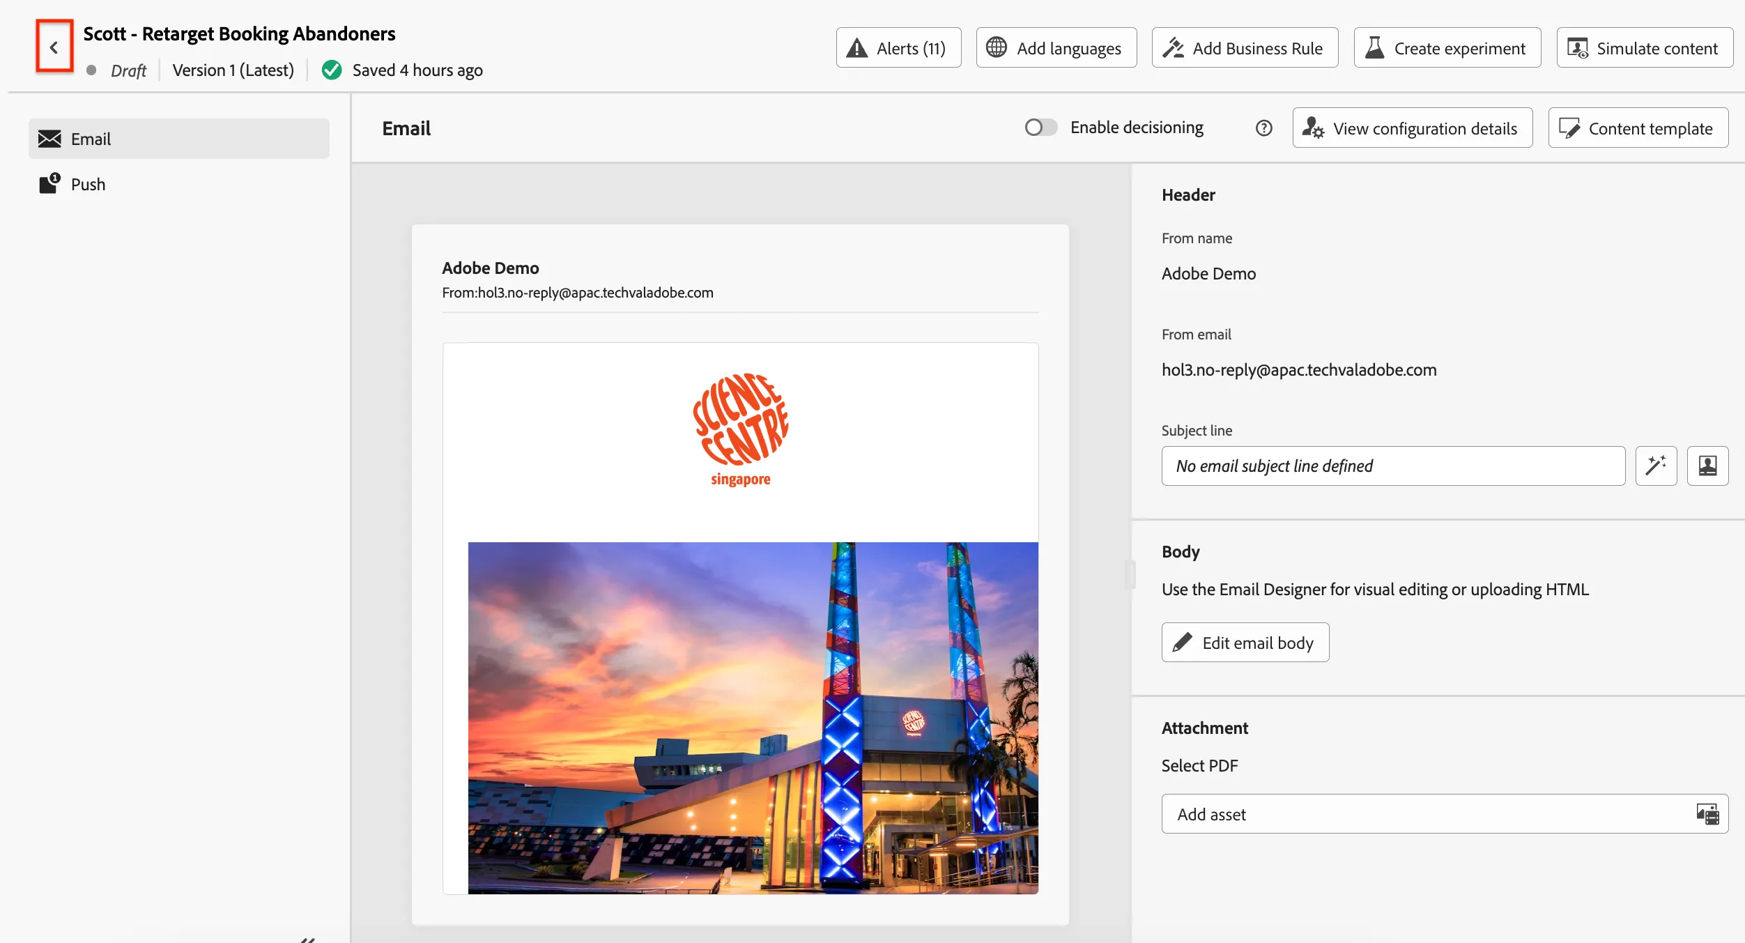Open Simulate content preview
The width and height of the screenshot is (1745, 943).
pos(1644,48)
